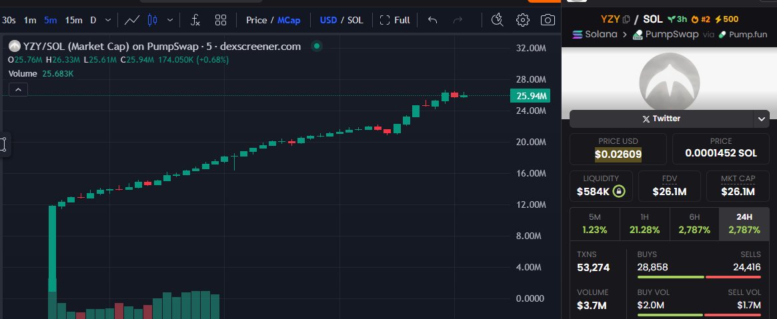Select the 30s timeframe
This screenshot has width=777, height=319.
[9, 20]
